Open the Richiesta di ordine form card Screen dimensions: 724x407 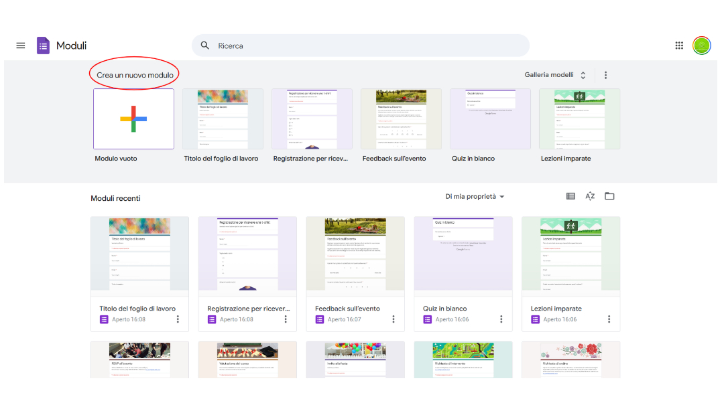[570, 360]
